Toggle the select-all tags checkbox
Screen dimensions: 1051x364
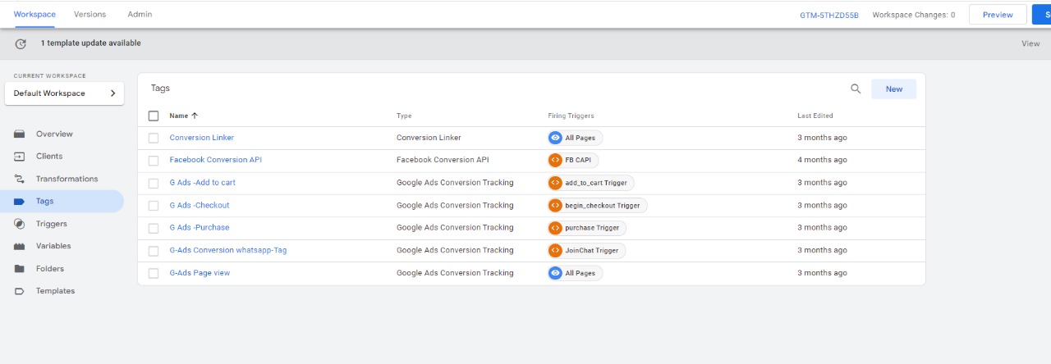pos(154,116)
